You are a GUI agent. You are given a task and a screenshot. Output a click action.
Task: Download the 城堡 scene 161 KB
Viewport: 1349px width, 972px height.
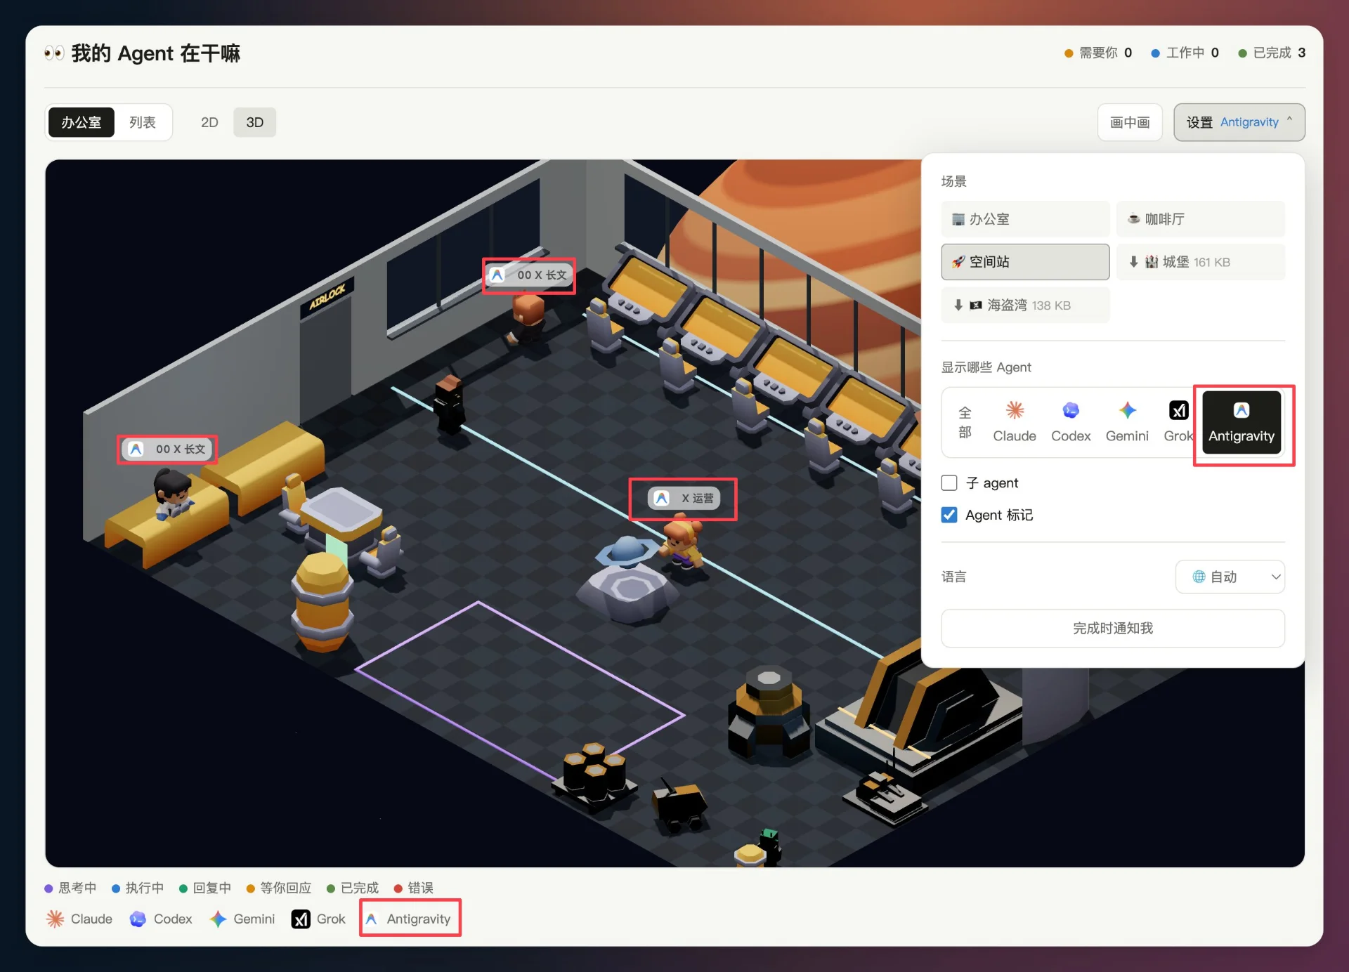click(1201, 262)
